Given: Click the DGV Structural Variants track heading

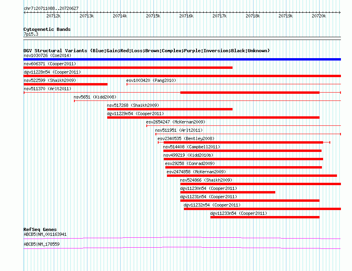Looking at the screenshot, I should point(147,51).
